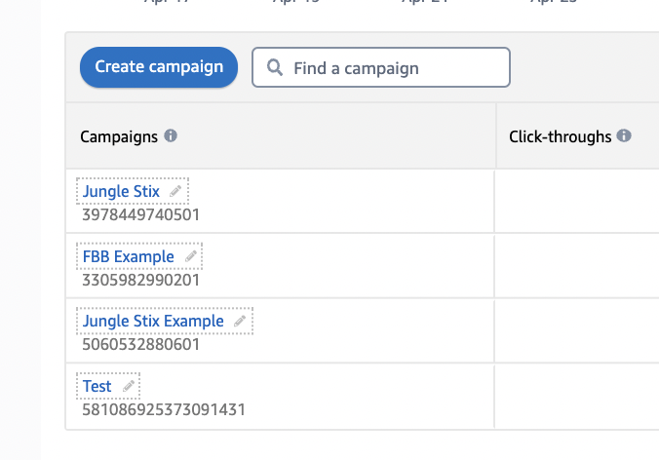Sort by the Campaigns column header
Viewport: 659px width, 460px height.
click(x=119, y=136)
